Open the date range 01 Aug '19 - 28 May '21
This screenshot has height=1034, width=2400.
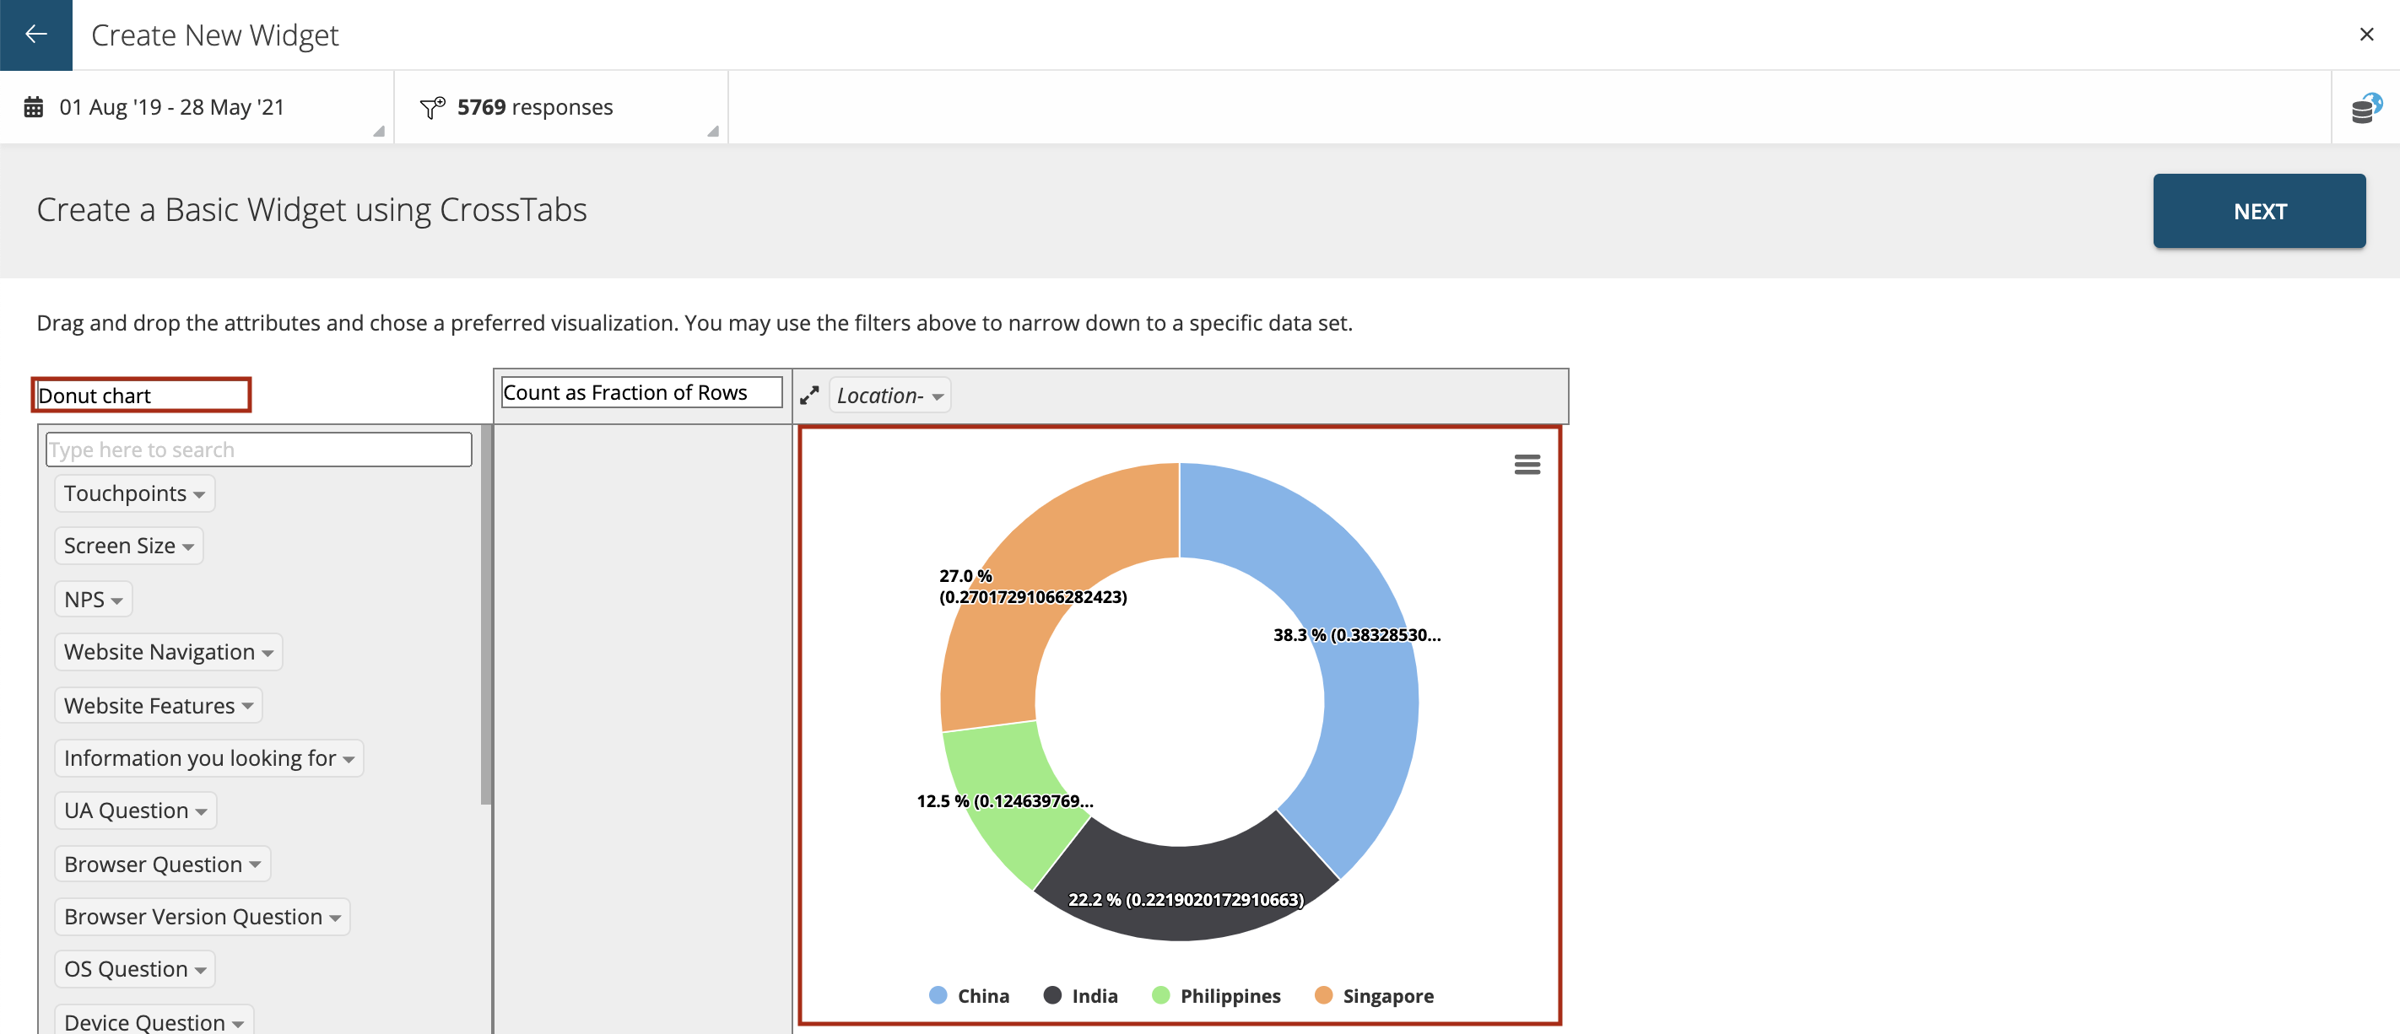(x=196, y=107)
